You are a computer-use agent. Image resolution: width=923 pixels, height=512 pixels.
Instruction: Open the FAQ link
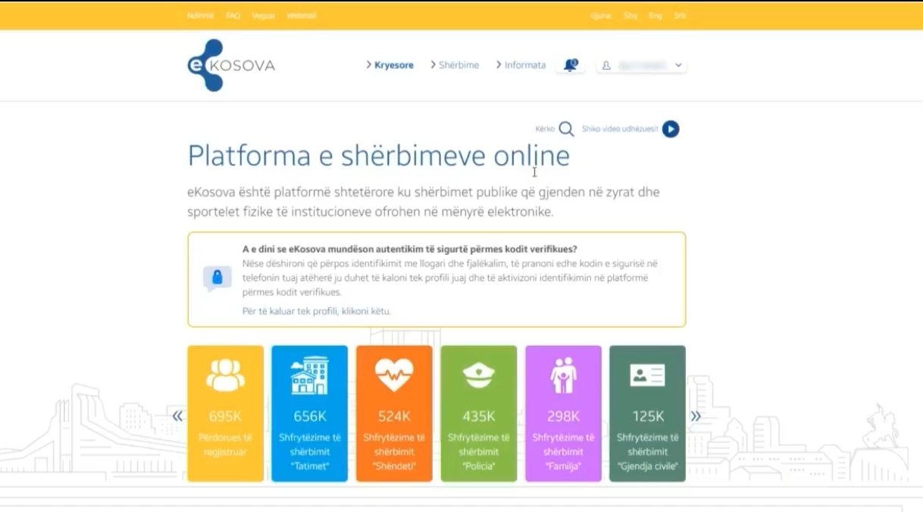point(233,16)
